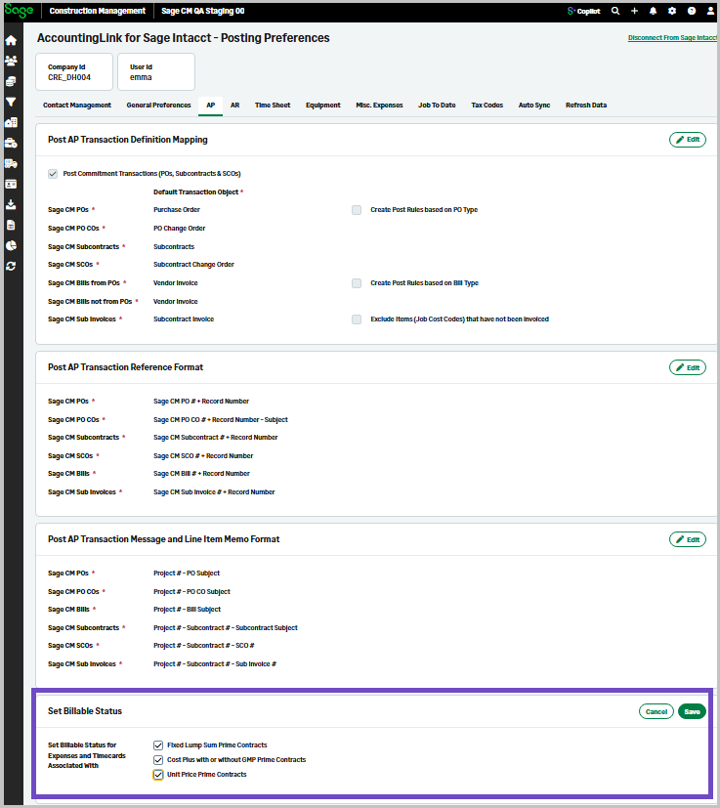Click the plus add icon in the top bar
The width and height of the screenshot is (720, 808).
[634, 11]
